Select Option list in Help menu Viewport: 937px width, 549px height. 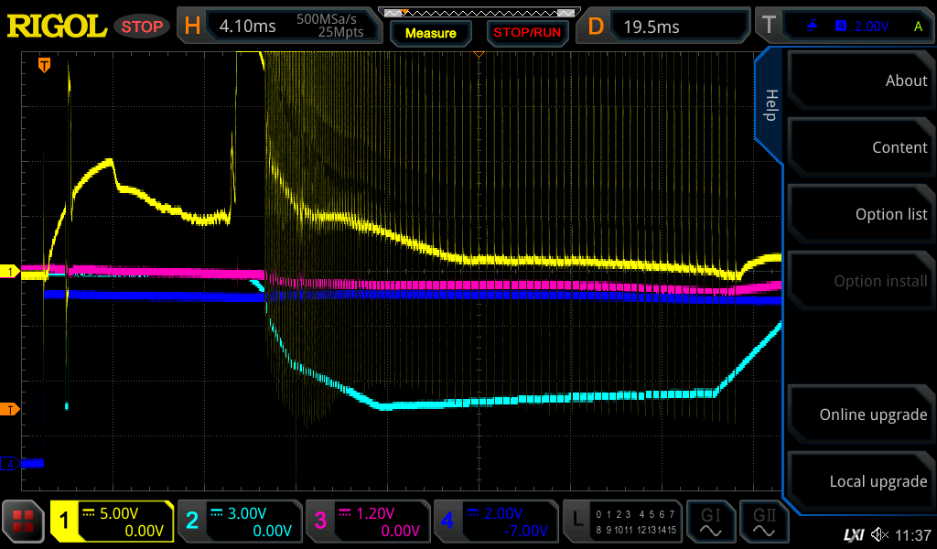click(859, 214)
